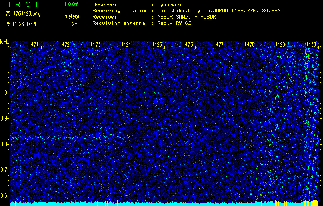Click the HROFFT program title

32,4
